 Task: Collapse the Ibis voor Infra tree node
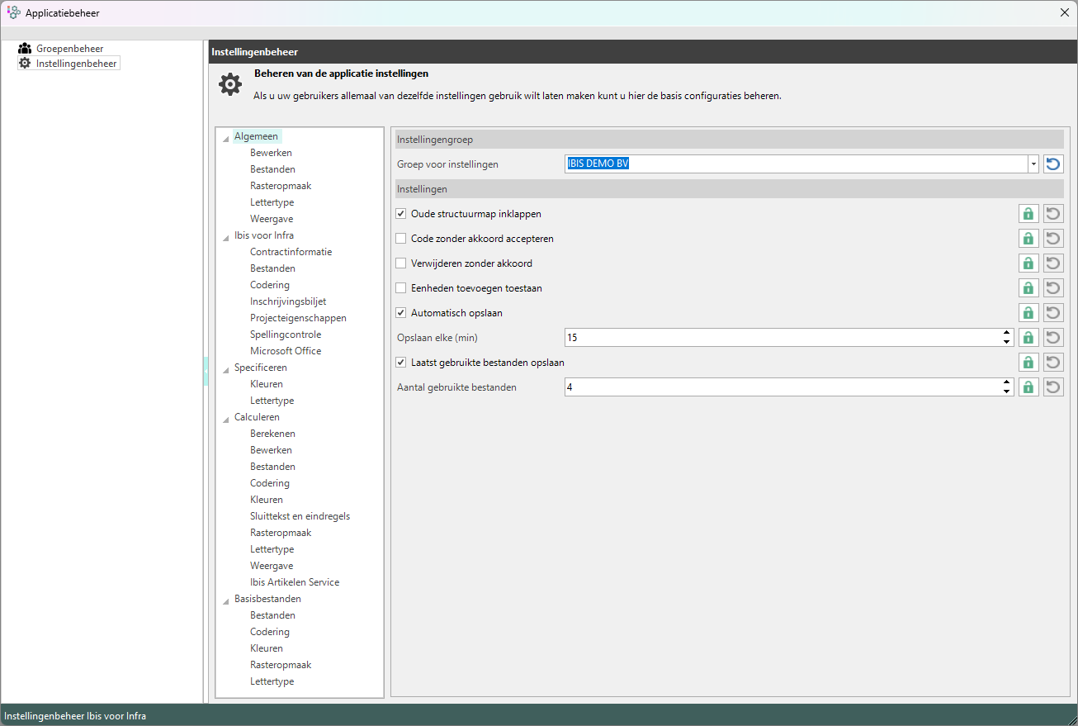(226, 236)
